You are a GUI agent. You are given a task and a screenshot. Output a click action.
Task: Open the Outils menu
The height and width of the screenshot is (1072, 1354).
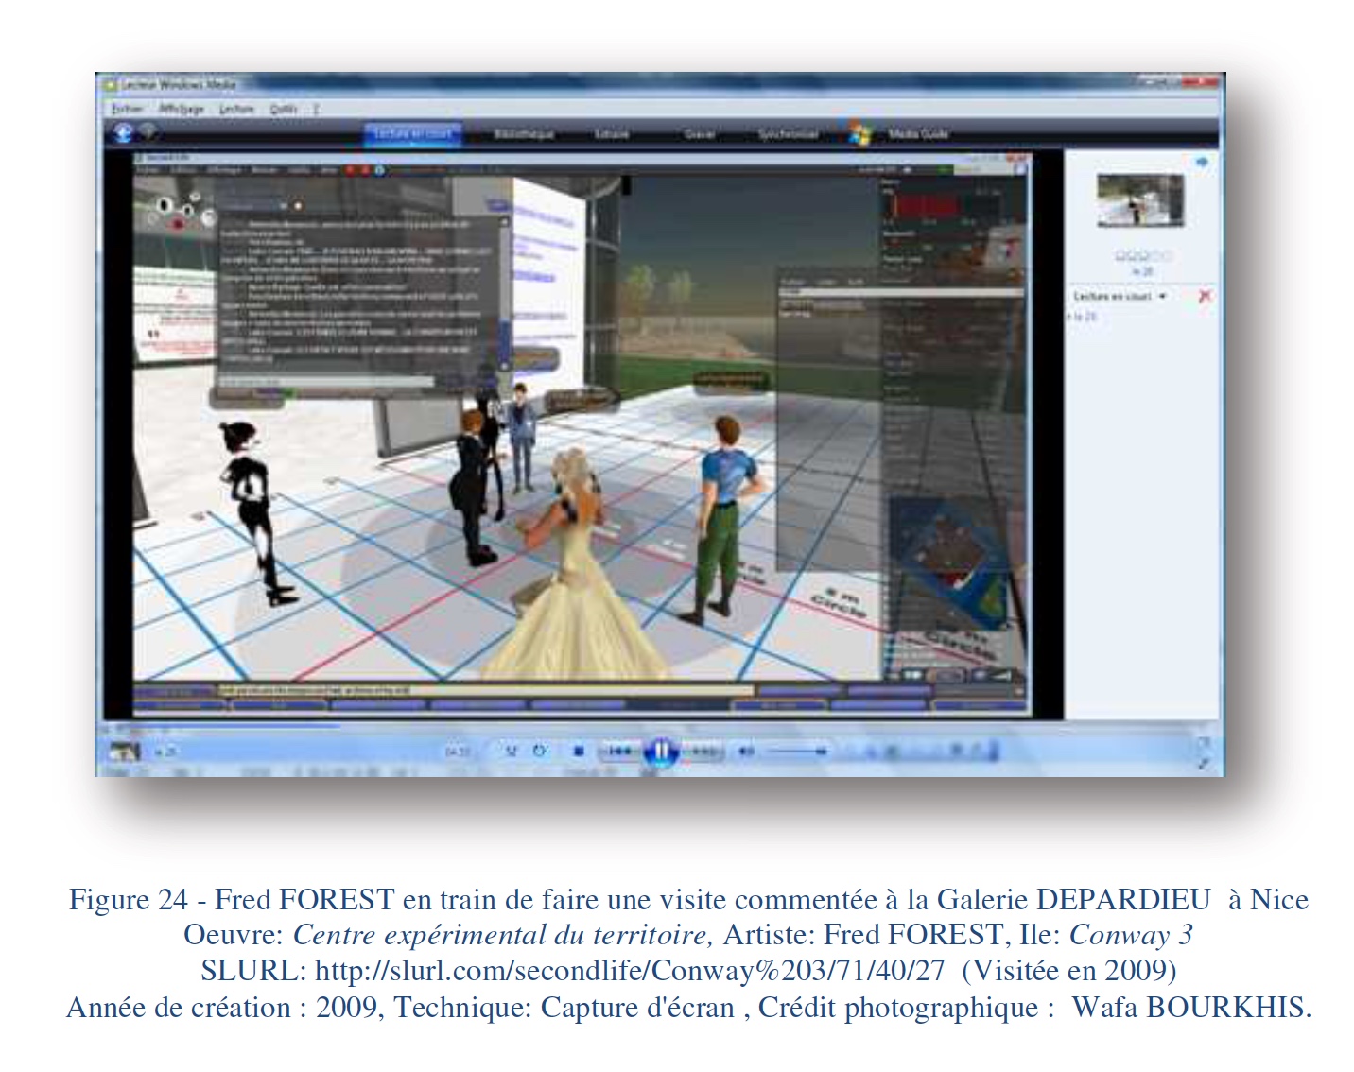coord(283,109)
